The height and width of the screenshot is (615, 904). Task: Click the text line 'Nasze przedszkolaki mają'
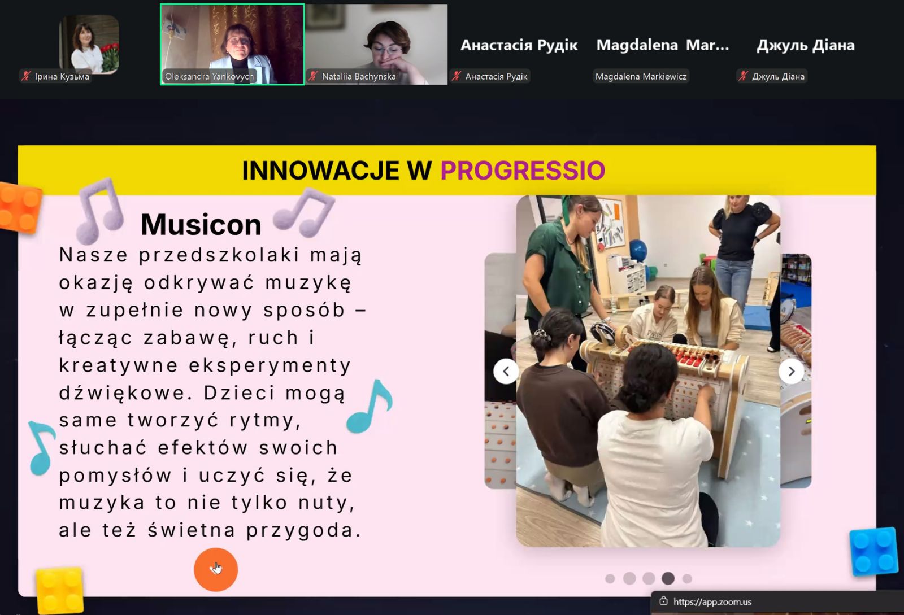pyautogui.click(x=210, y=255)
